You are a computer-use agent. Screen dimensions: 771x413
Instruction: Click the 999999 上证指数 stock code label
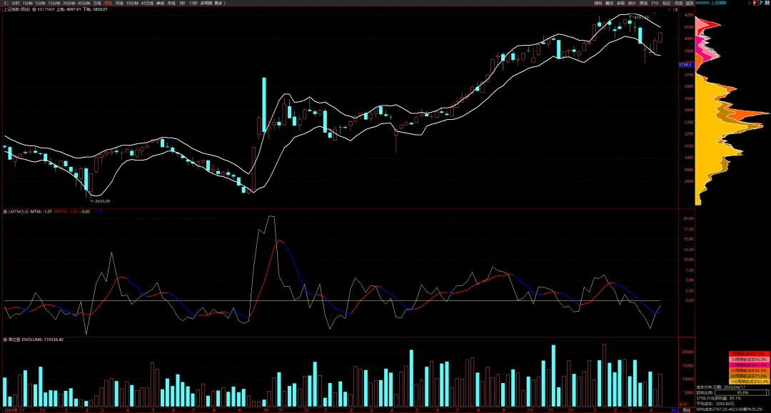click(711, 3)
